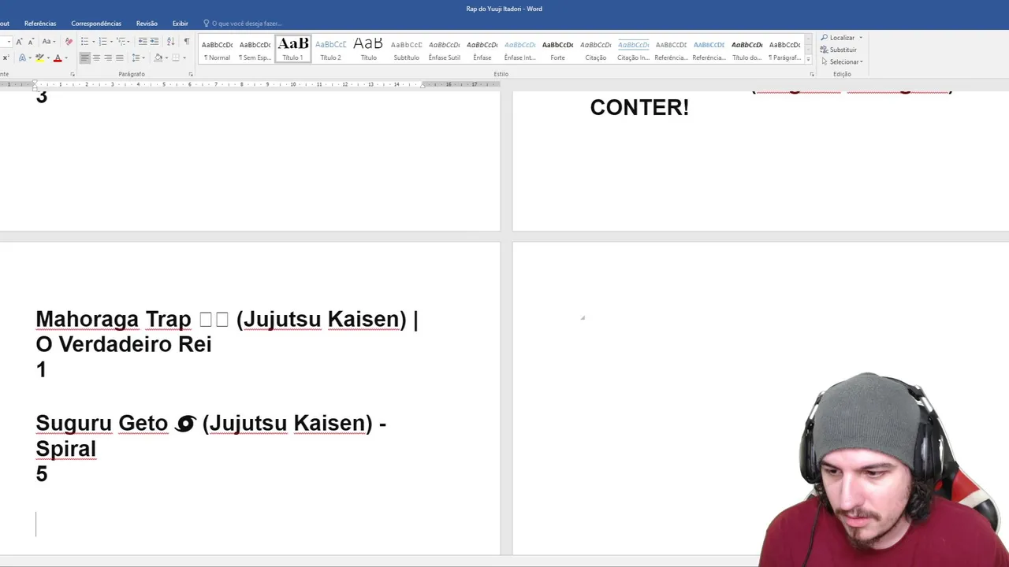Sort the text with the A-Z icon
1009x567 pixels.
(x=171, y=41)
